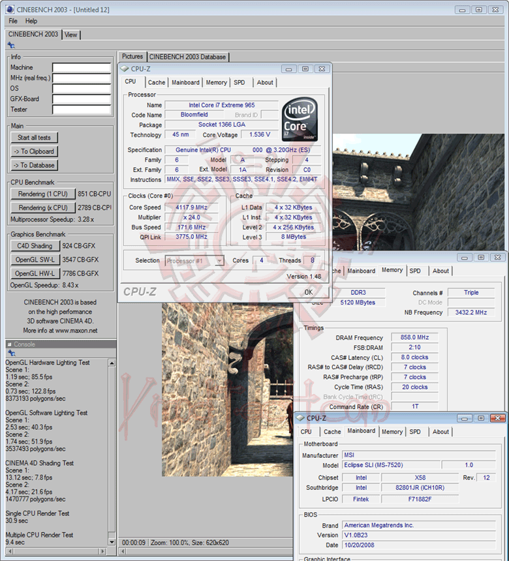509x561 pixels.
Task: Open the Memory tab in the CPU-Z Mainboard window
Action: click(392, 432)
